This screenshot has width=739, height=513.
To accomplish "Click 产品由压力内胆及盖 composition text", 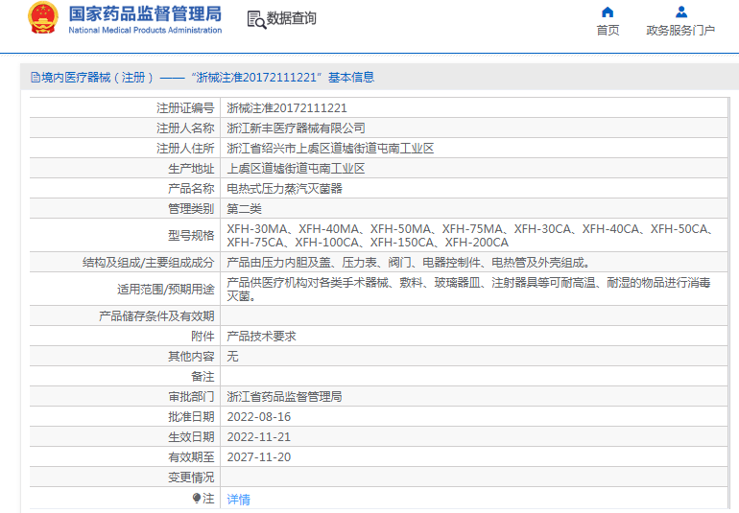I will [x=408, y=263].
